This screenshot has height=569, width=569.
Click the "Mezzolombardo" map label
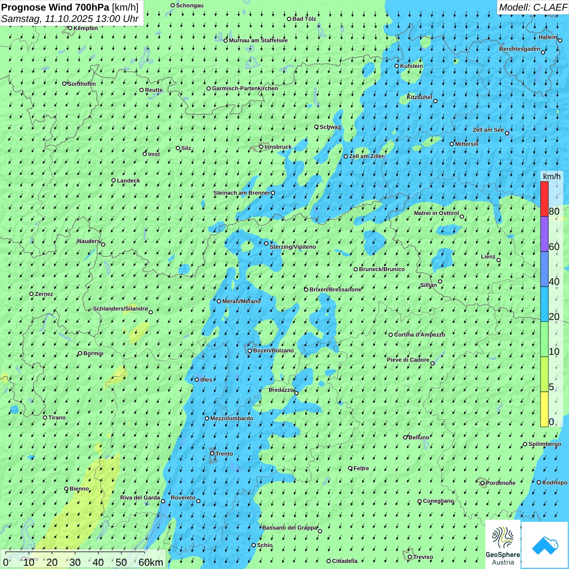pos(232,418)
